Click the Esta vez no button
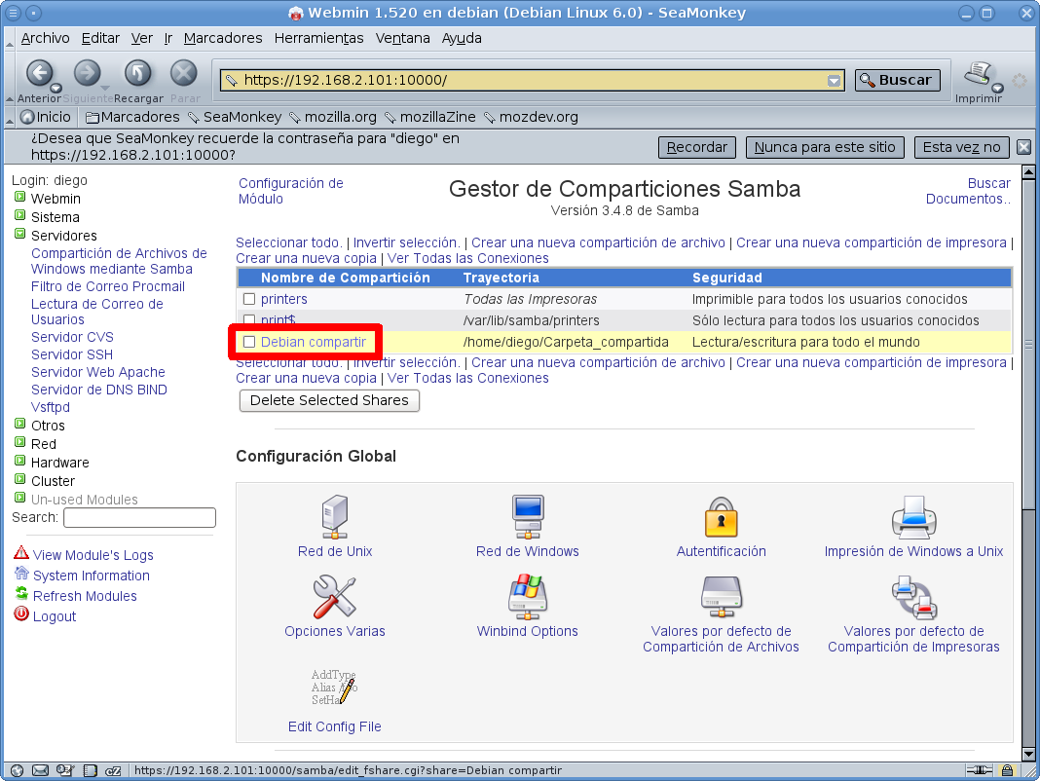 coord(962,147)
